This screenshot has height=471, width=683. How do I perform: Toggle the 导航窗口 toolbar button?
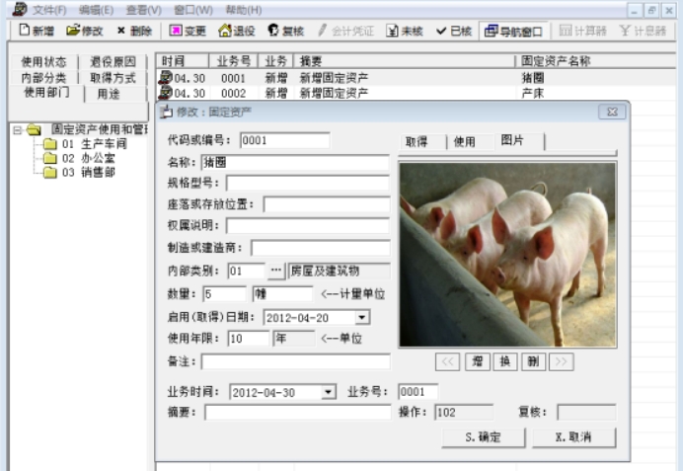pos(513,31)
